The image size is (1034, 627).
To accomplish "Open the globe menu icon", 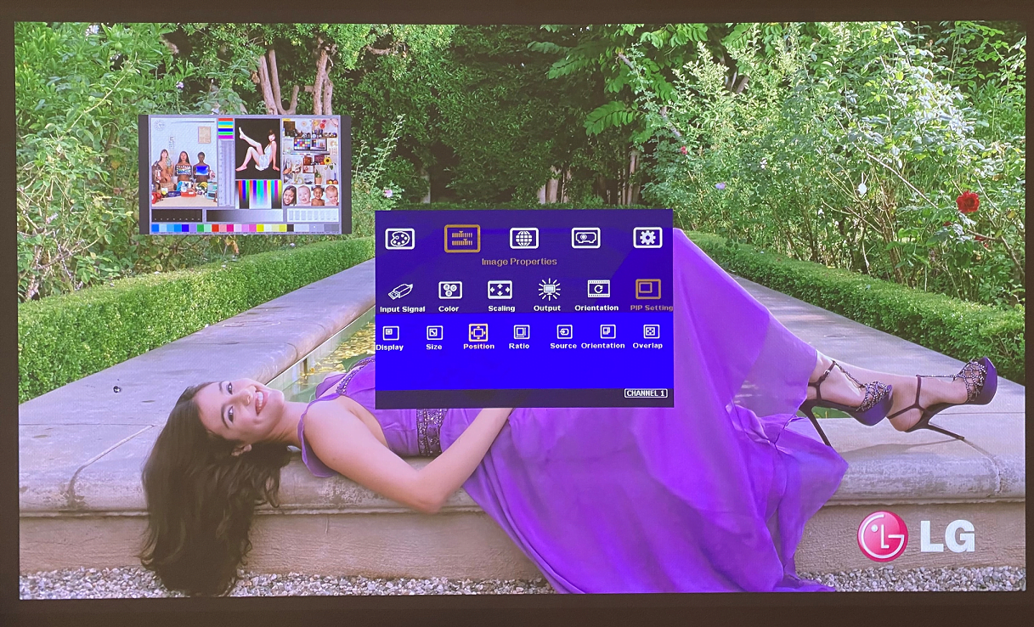I will click(x=523, y=239).
